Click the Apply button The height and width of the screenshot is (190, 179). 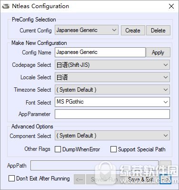click(x=158, y=53)
